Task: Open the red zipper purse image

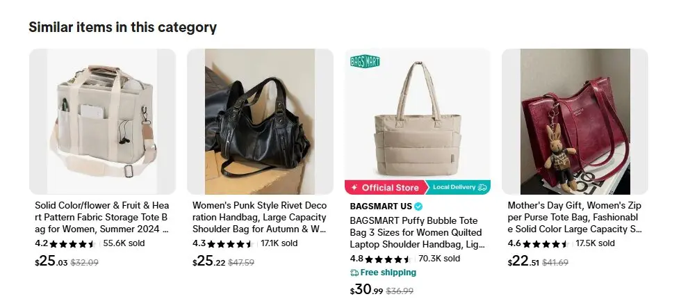Action: pyautogui.click(x=575, y=122)
